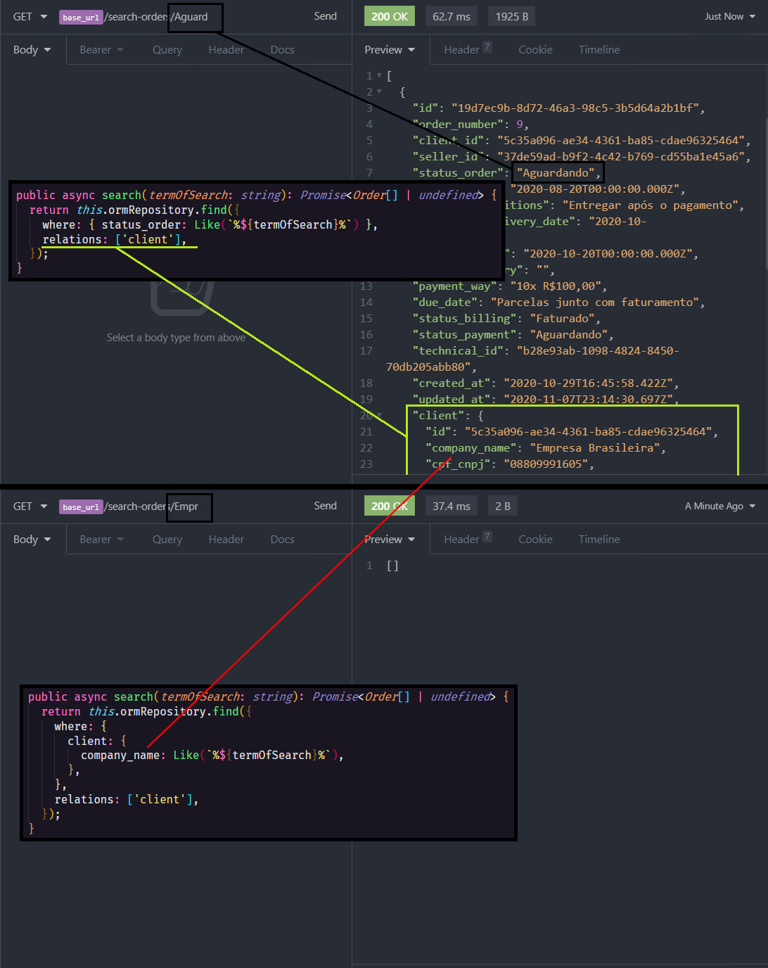
Task: Switch to Query tab in Empr request
Action: coord(167,540)
